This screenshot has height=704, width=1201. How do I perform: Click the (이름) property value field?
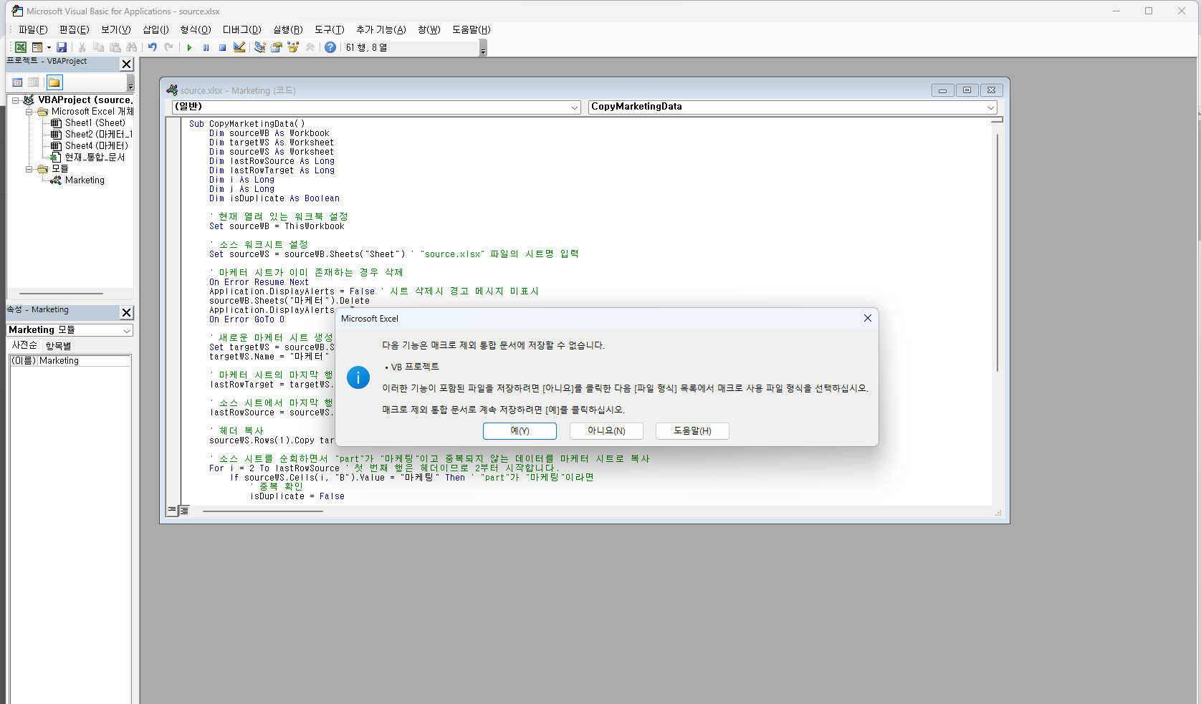tap(84, 361)
